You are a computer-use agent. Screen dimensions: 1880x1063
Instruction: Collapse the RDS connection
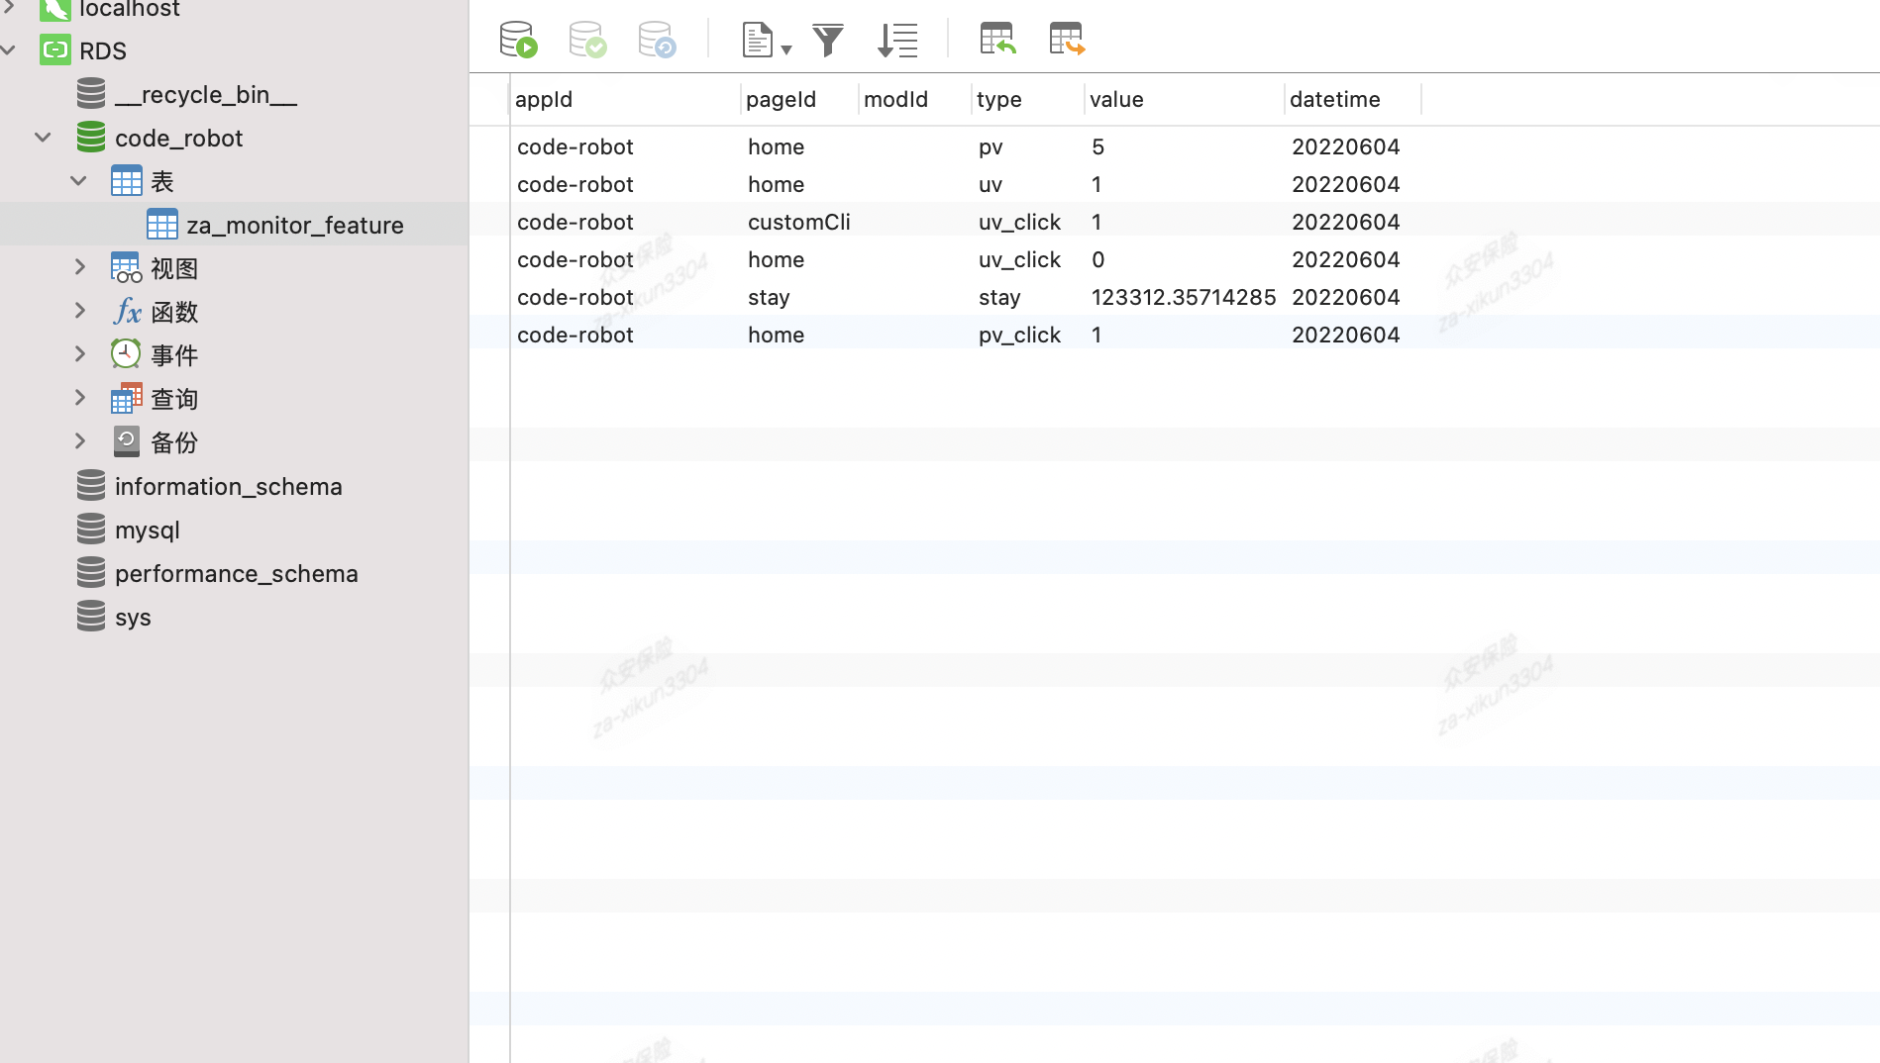[x=9, y=49]
